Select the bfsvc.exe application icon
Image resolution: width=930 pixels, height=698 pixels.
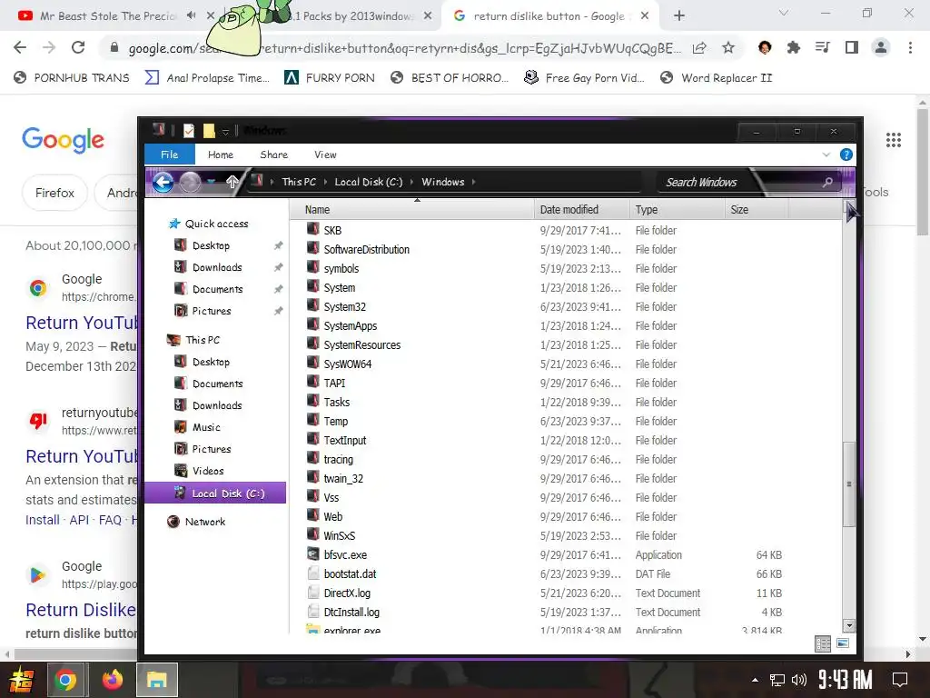tap(313, 554)
